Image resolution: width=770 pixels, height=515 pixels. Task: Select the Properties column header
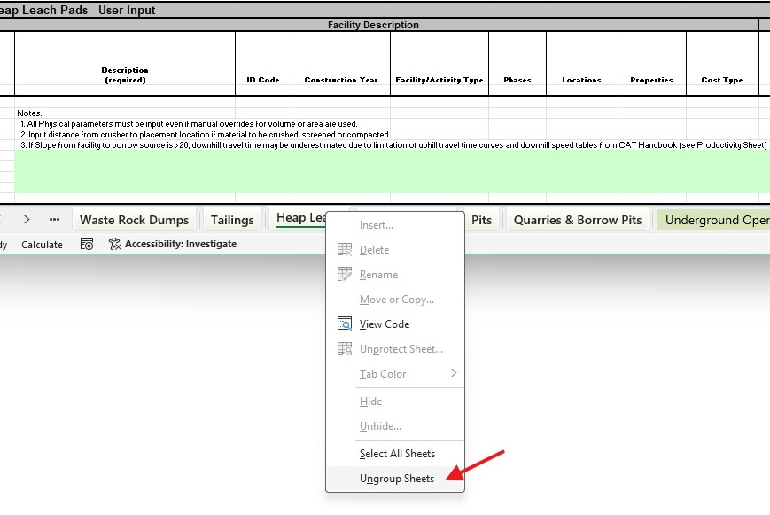(x=651, y=64)
